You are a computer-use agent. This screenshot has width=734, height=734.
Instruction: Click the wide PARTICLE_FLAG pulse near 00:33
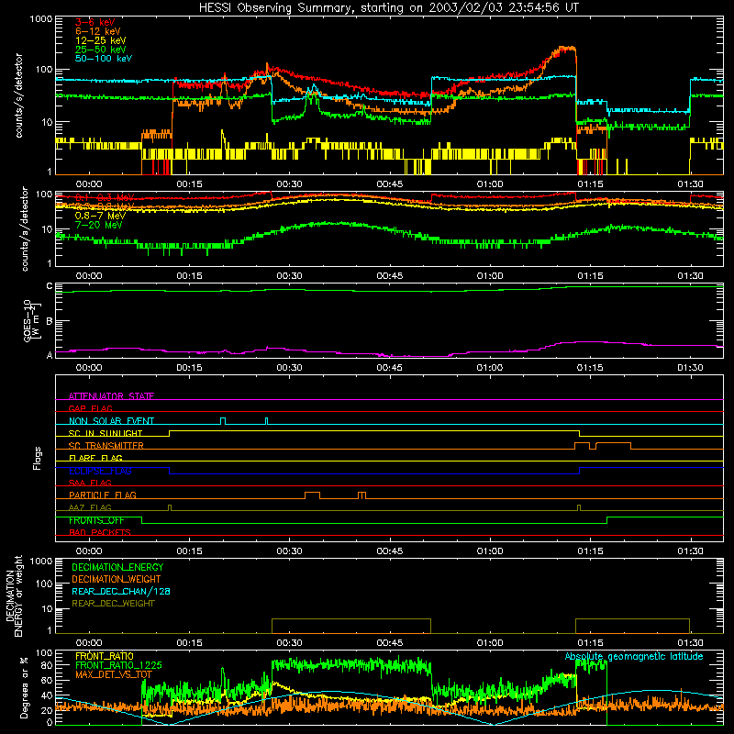coord(312,495)
